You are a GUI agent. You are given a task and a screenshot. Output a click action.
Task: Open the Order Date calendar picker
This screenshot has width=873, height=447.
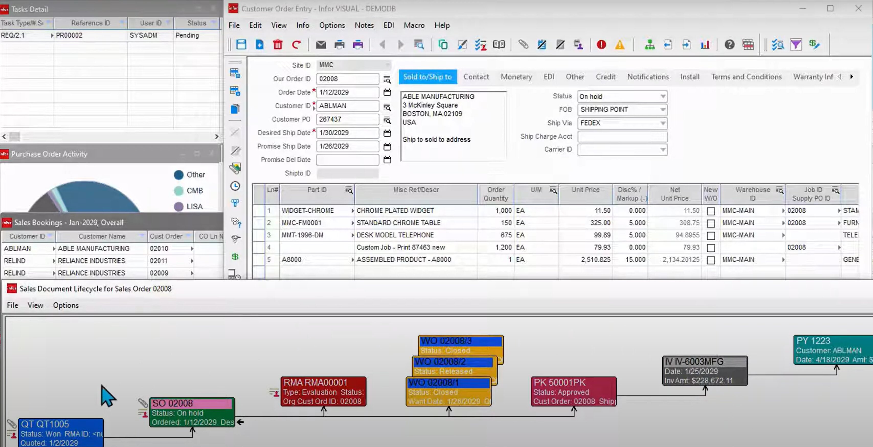[x=387, y=92]
